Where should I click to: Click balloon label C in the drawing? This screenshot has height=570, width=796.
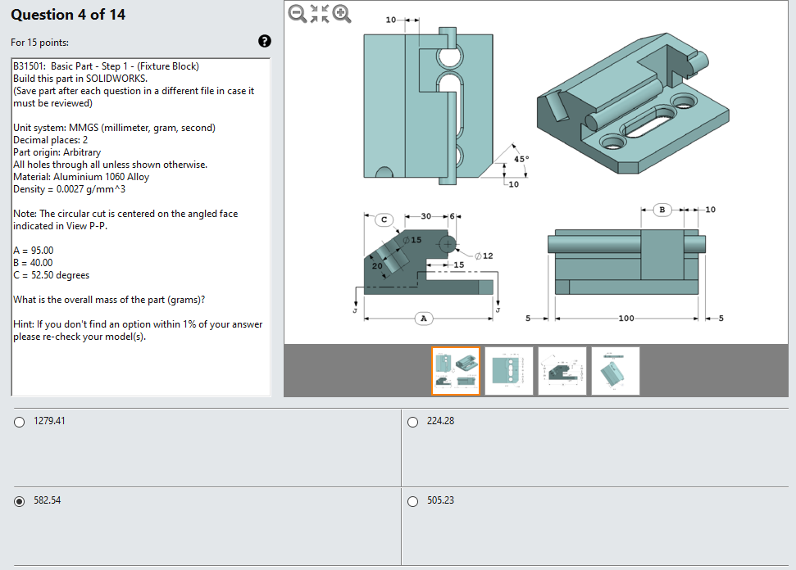(384, 219)
